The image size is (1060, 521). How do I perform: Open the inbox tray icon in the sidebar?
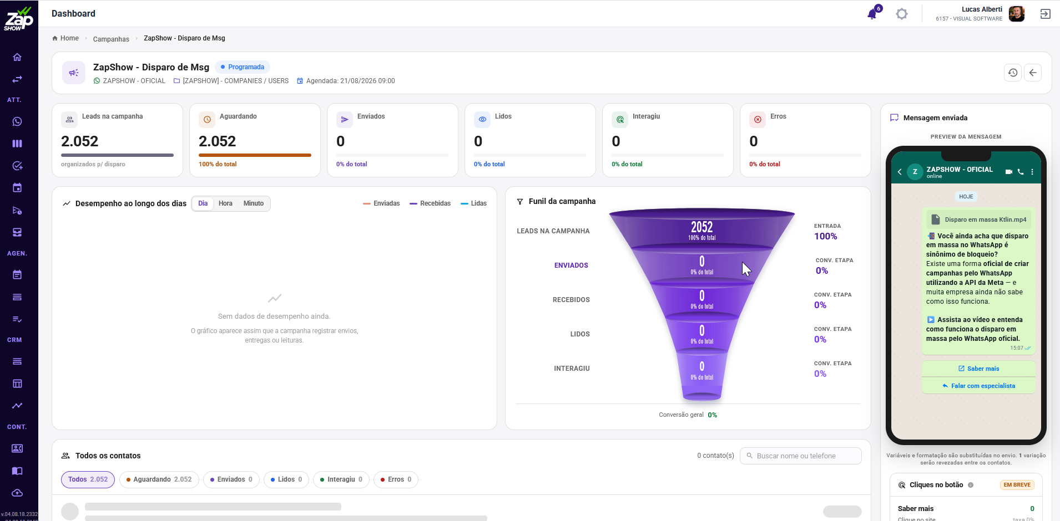pos(17,232)
